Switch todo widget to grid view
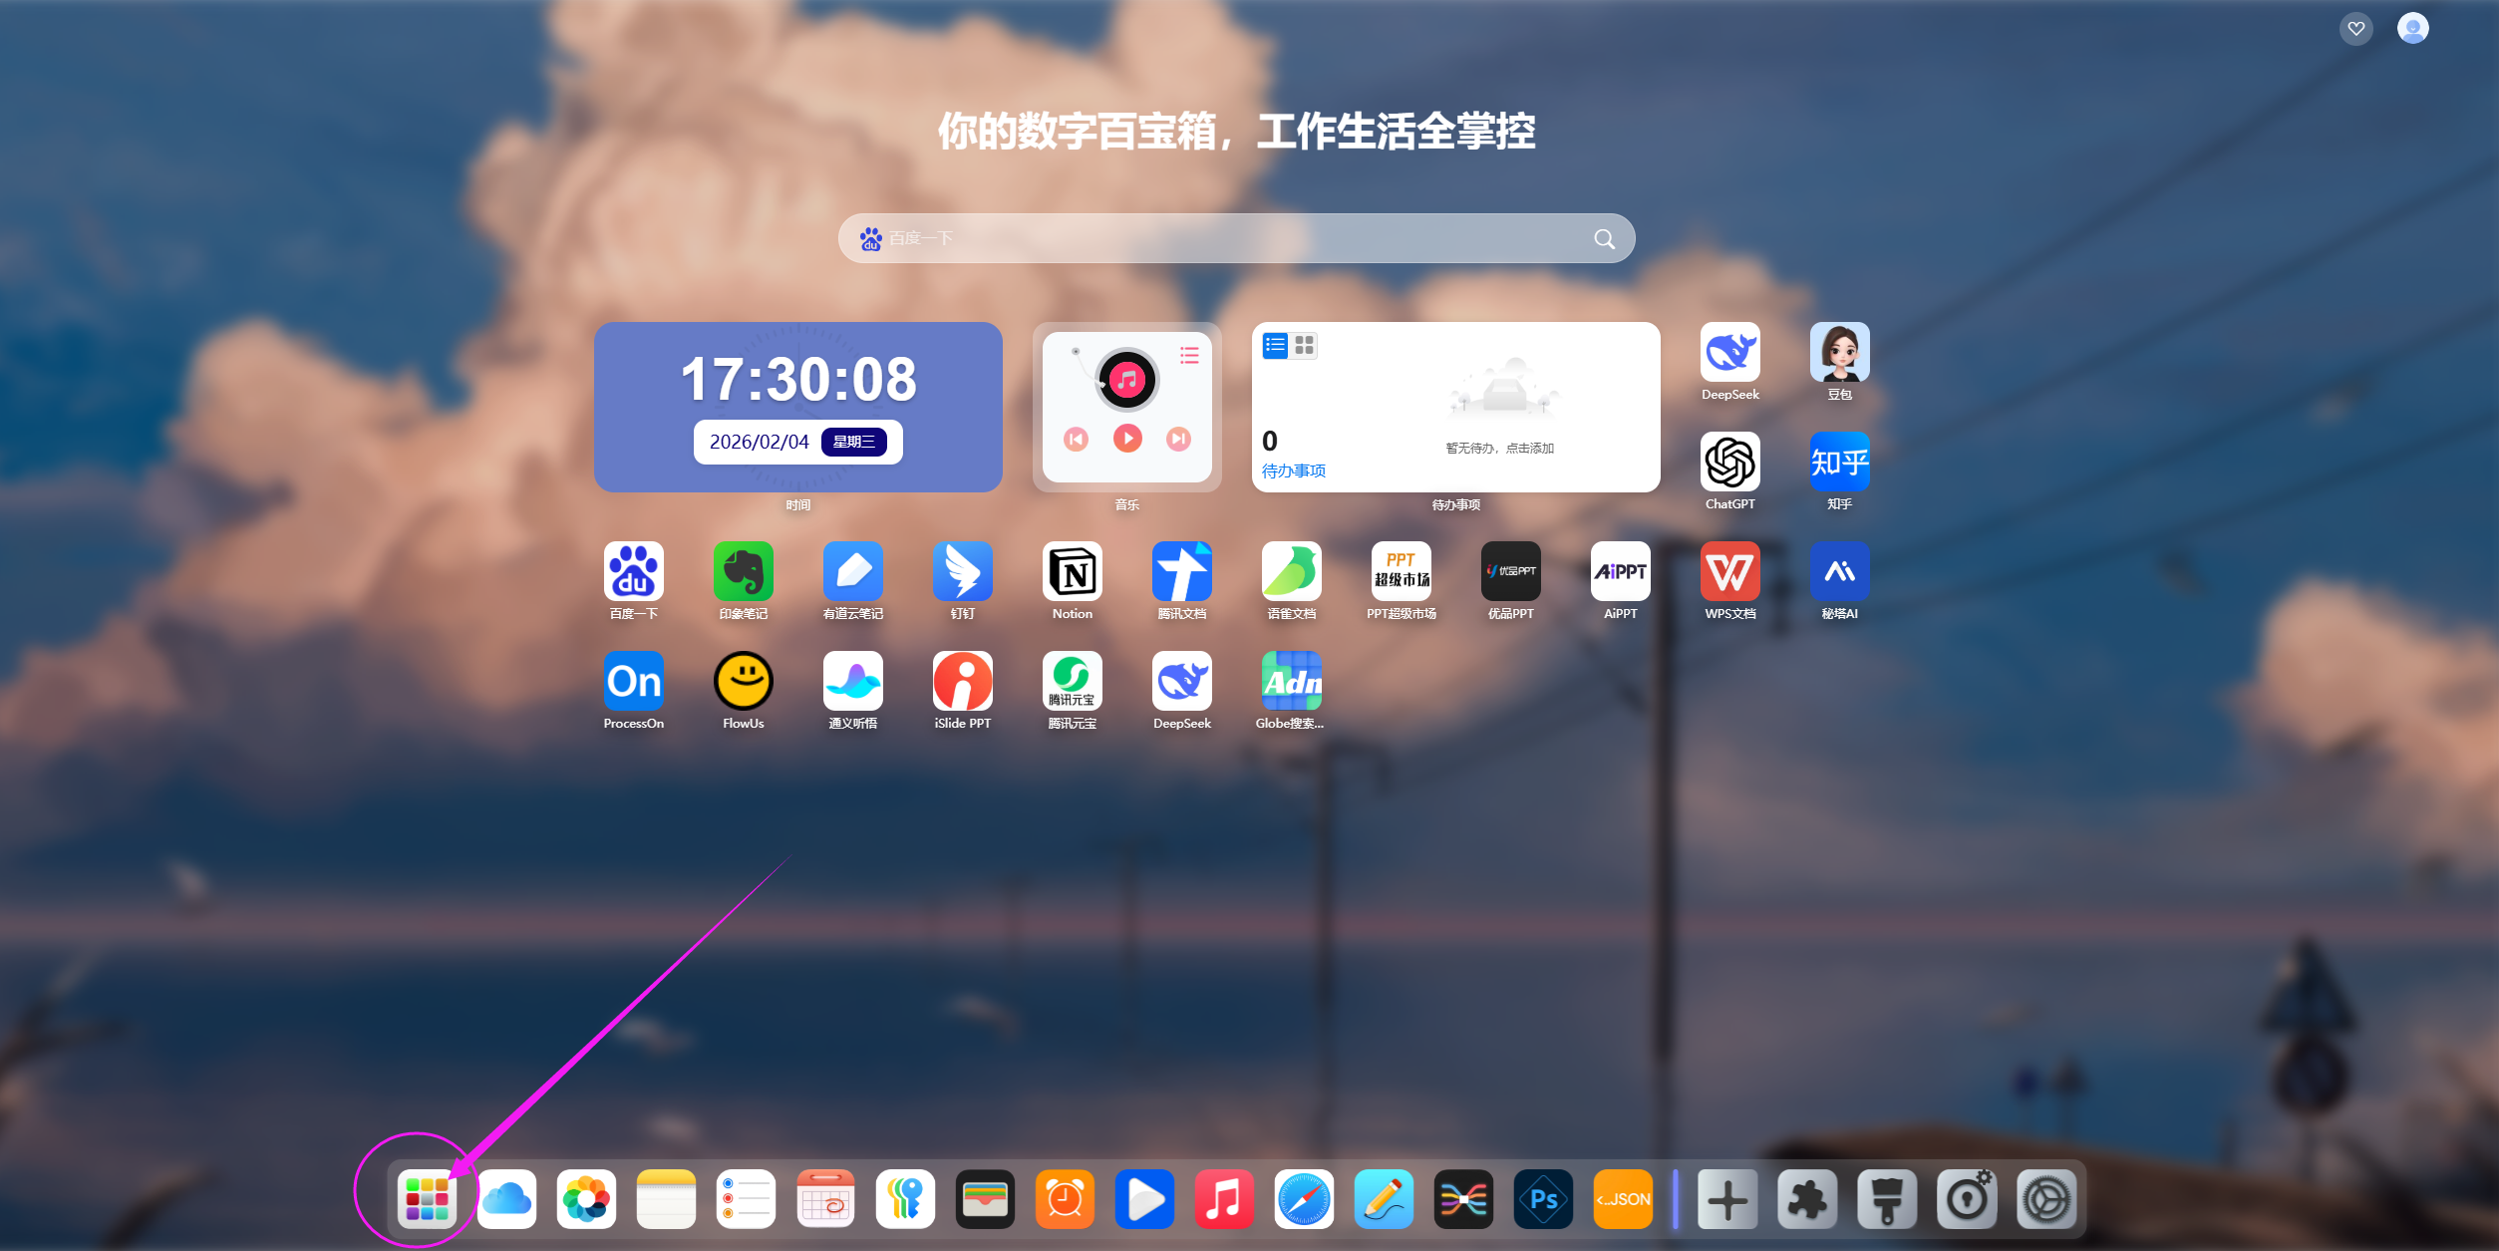The height and width of the screenshot is (1251, 2499). [1304, 346]
